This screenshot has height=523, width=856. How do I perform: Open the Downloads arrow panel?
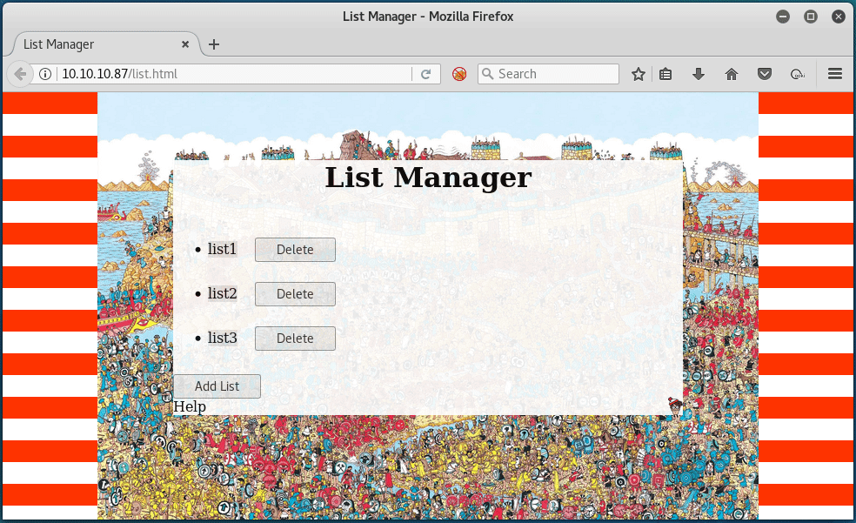[x=699, y=74]
